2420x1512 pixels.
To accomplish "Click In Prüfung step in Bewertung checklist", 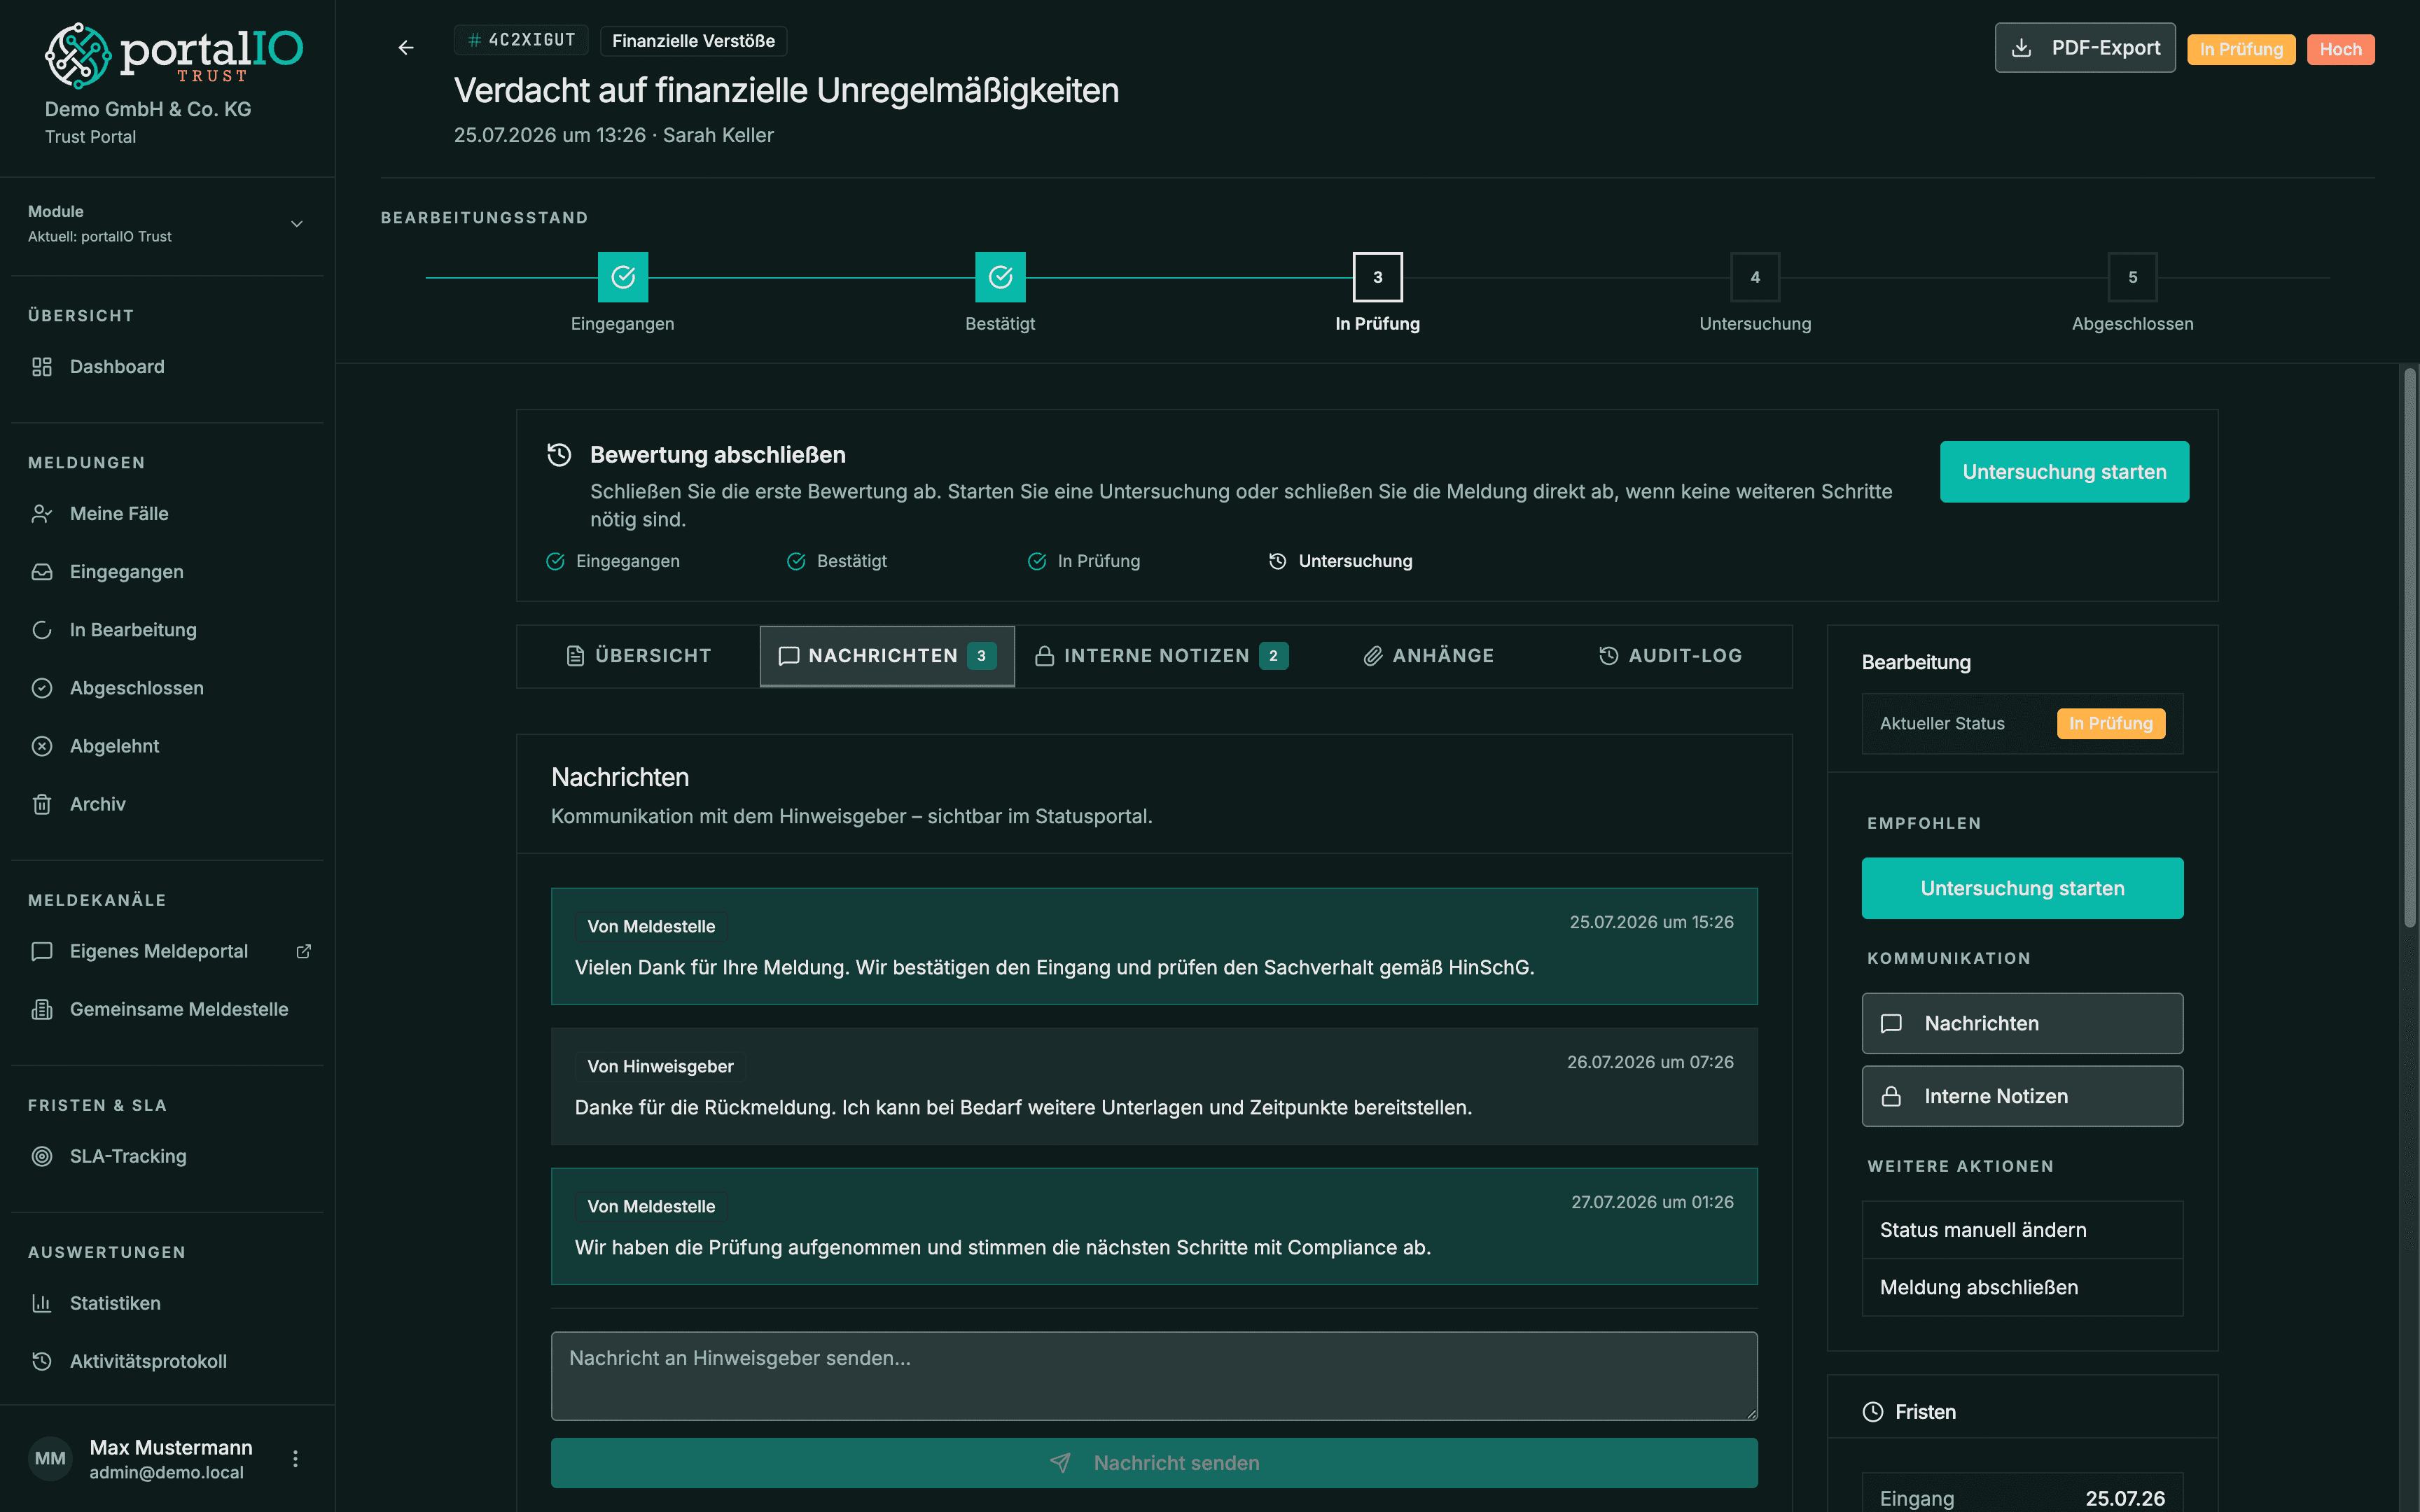I will (x=1084, y=561).
